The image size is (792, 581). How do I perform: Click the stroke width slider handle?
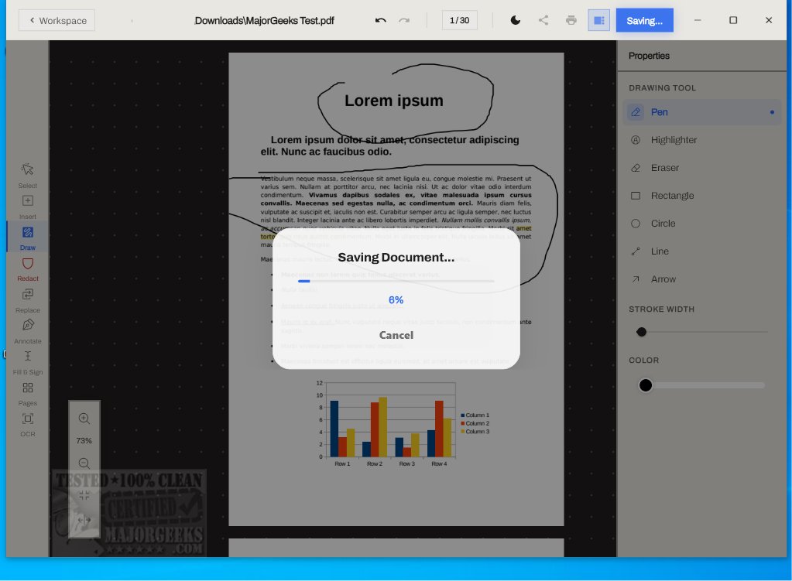tap(642, 332)
